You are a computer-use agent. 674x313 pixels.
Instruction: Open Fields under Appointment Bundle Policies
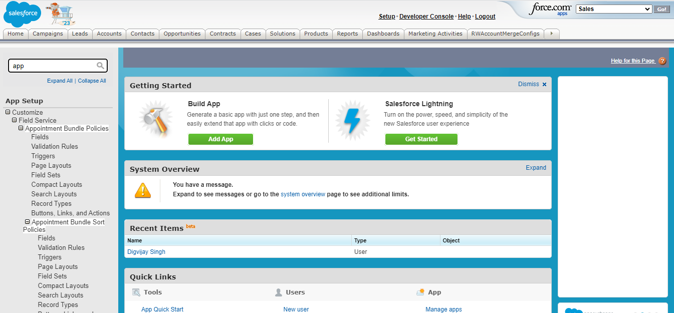(40, 137)
